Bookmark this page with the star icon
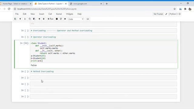Screen dimensions: 194x109 point(175,9)
